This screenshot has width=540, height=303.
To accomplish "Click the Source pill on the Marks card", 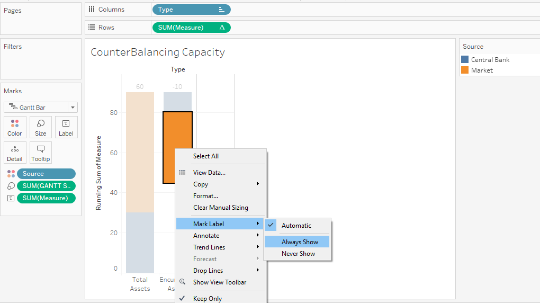I will [46, 174].
